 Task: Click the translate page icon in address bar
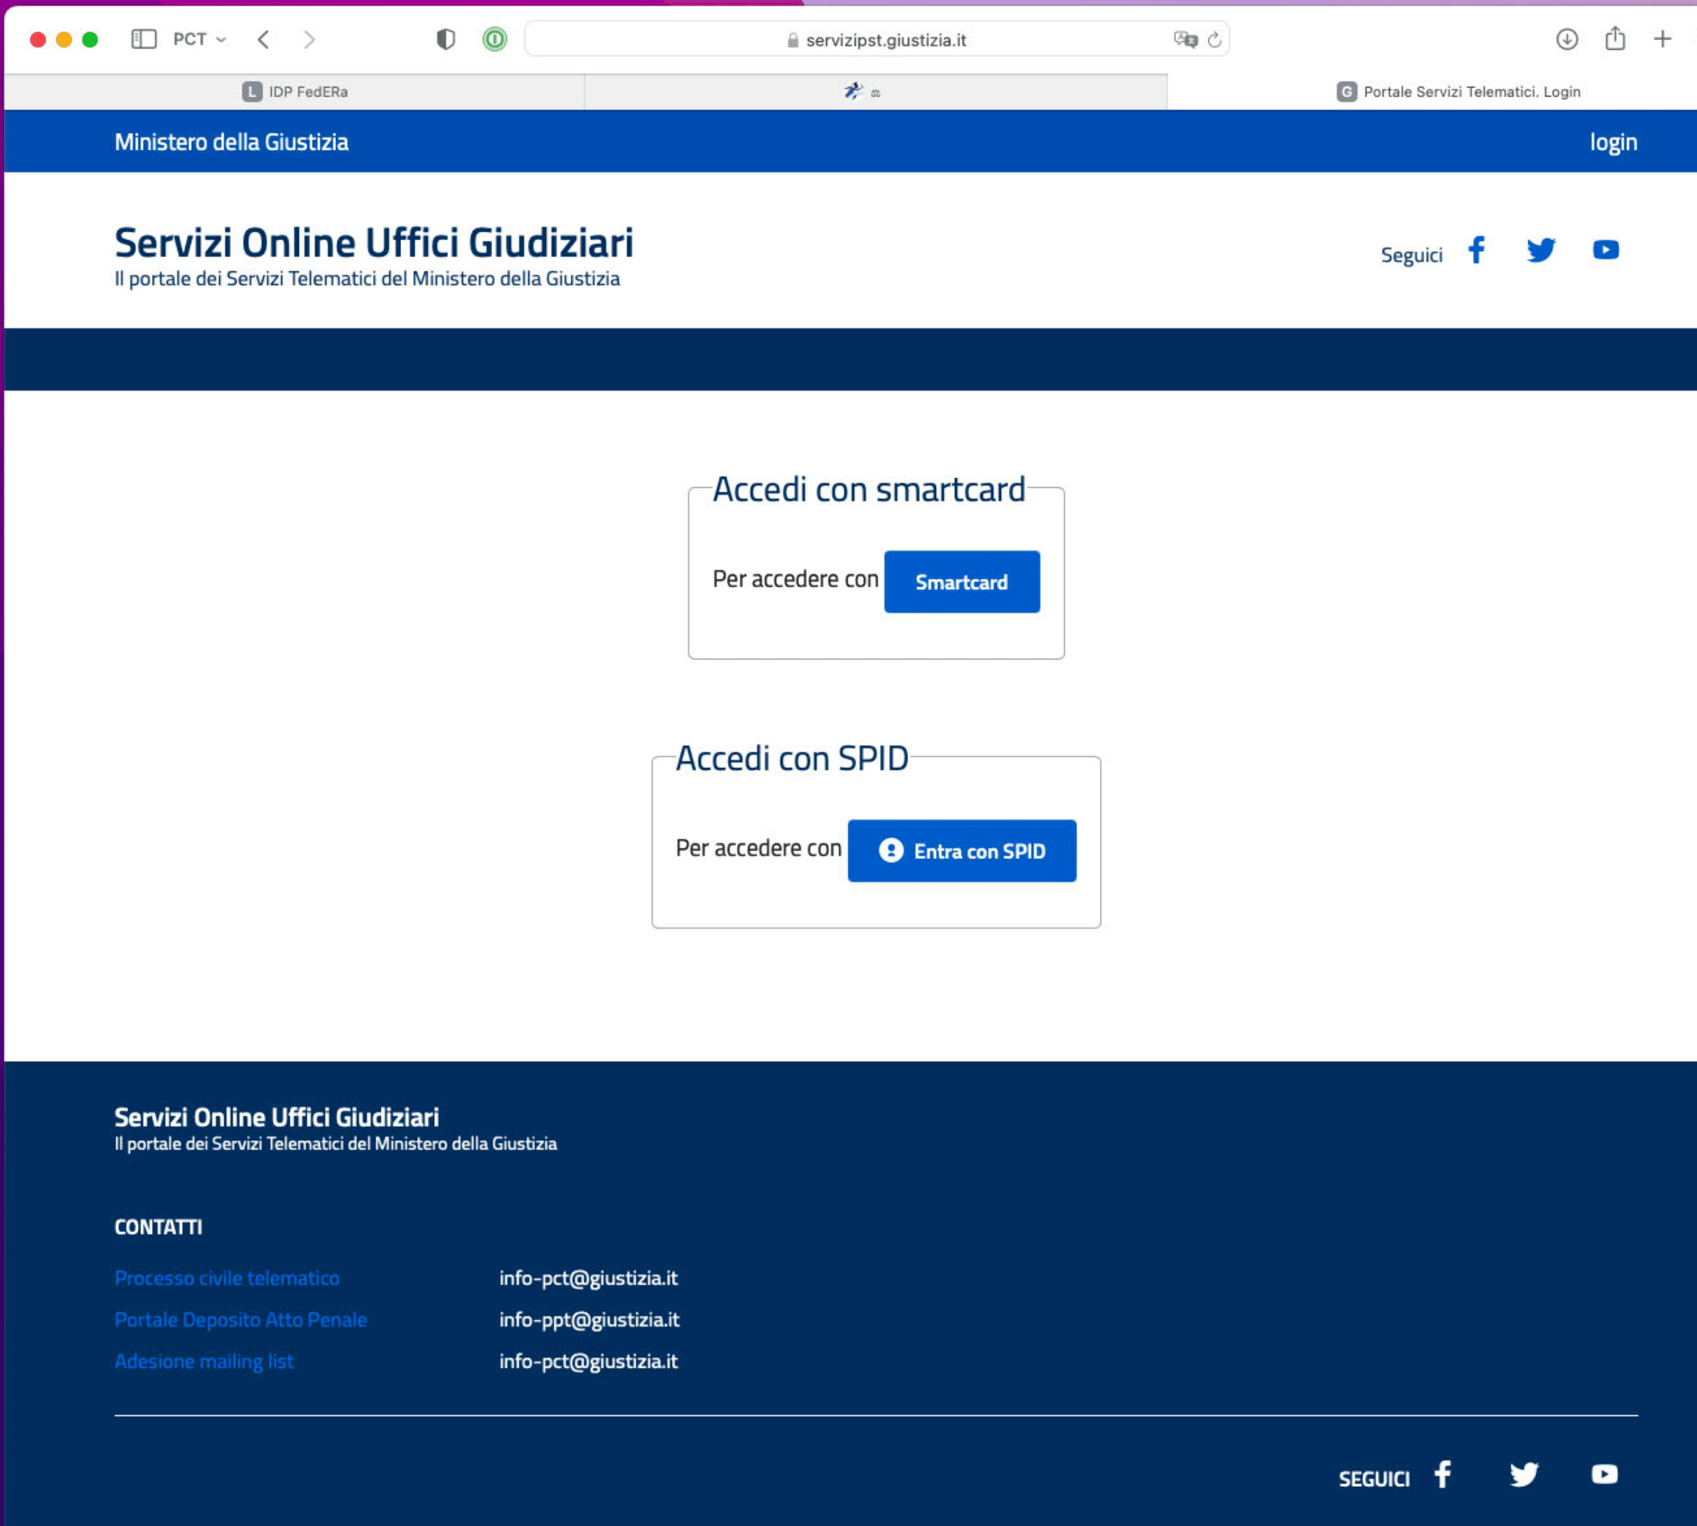[x=1185, y=39]
